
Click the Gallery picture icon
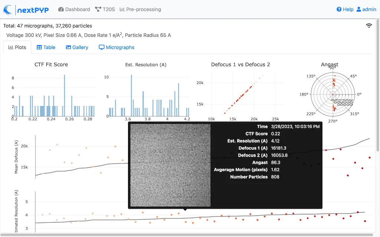point(68,47)
